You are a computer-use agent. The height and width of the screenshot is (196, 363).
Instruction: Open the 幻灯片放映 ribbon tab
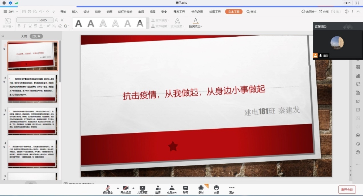click(125, 12)
